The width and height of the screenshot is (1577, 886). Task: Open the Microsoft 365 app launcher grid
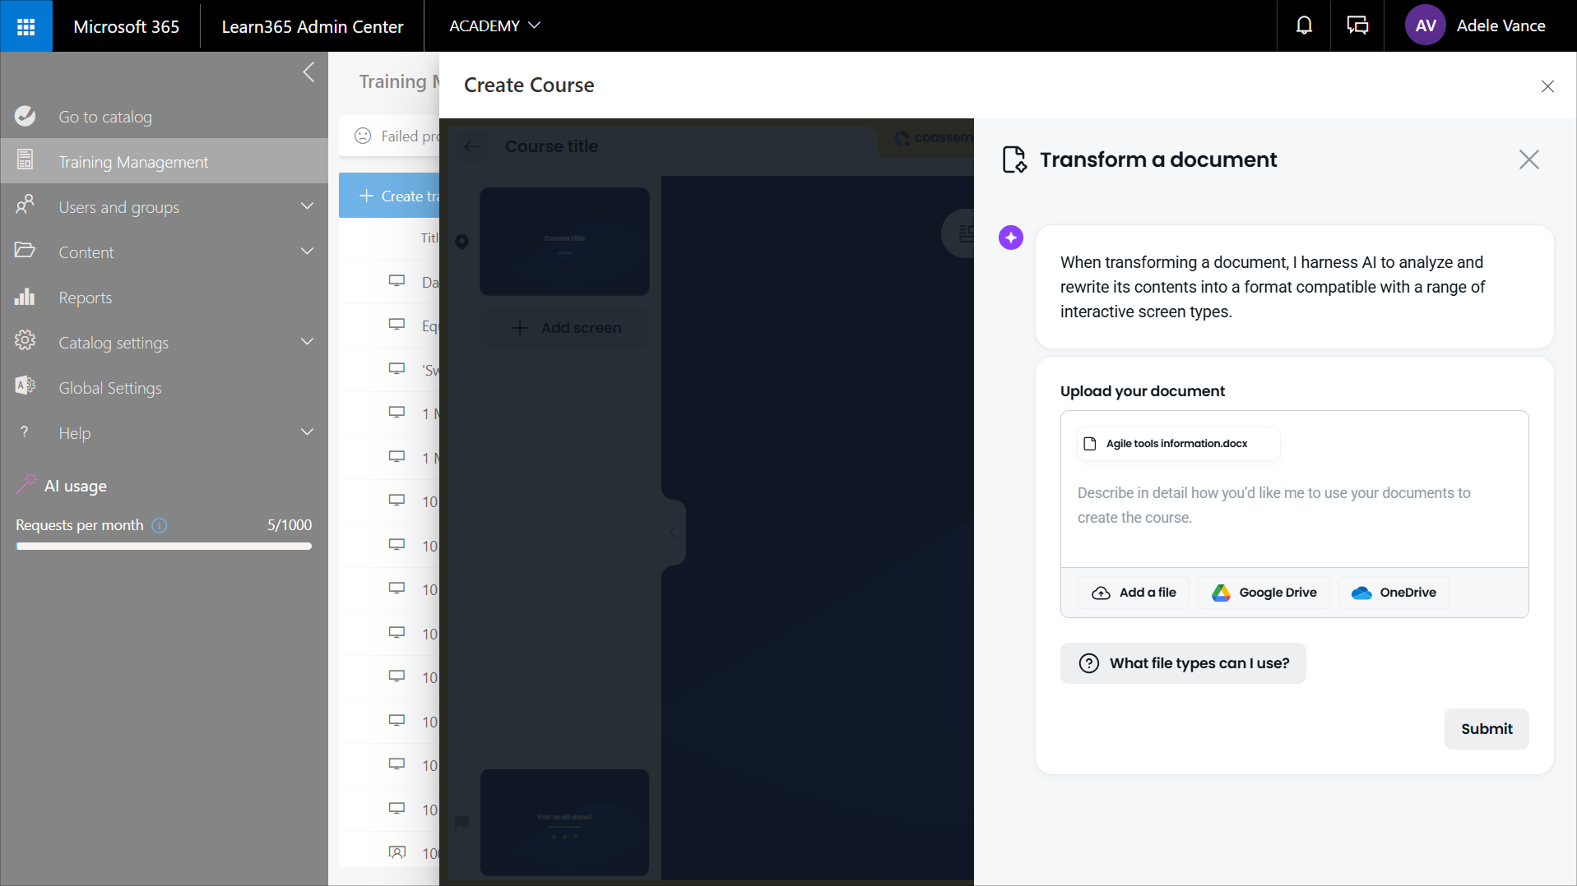click(26, 26)
